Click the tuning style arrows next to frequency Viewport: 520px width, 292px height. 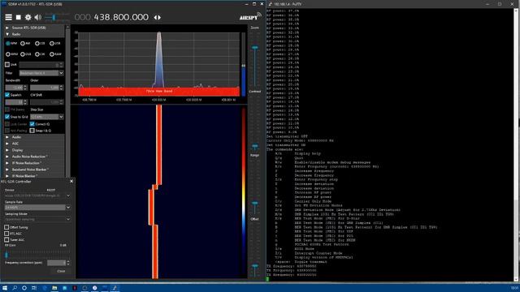[157, 18]
